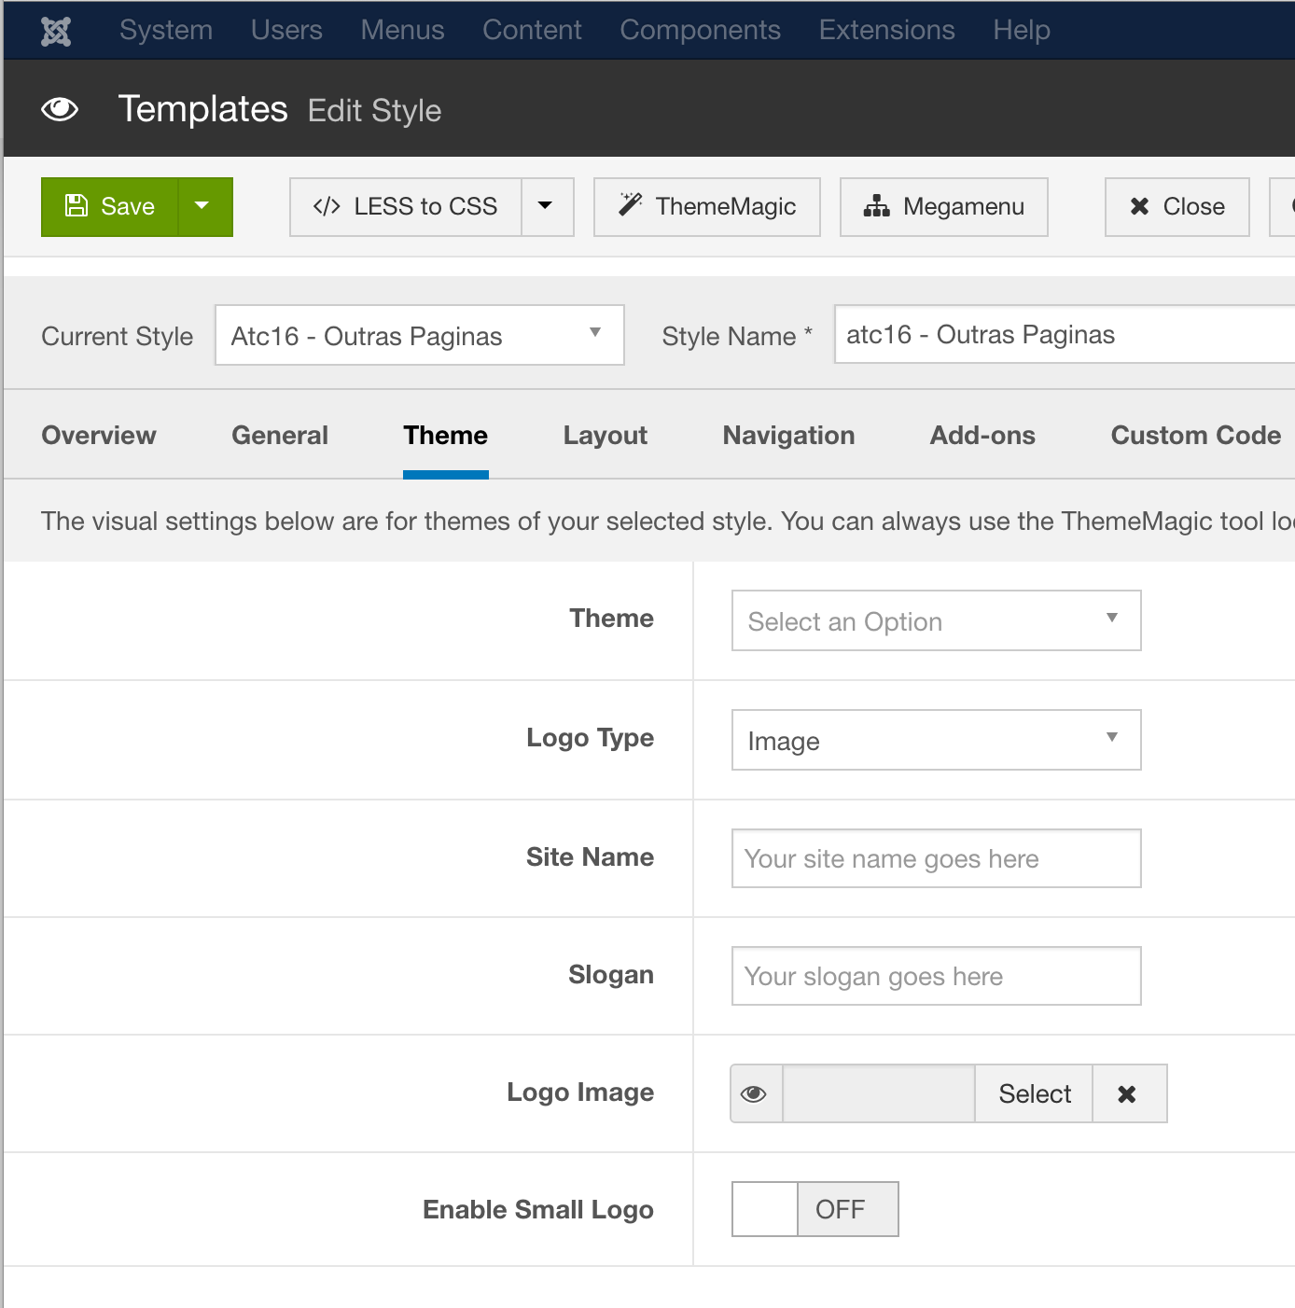This screenshot has height=1308, width=1295.
Task: Switch to the Navigation tab
Action: [x=788, y=436]
